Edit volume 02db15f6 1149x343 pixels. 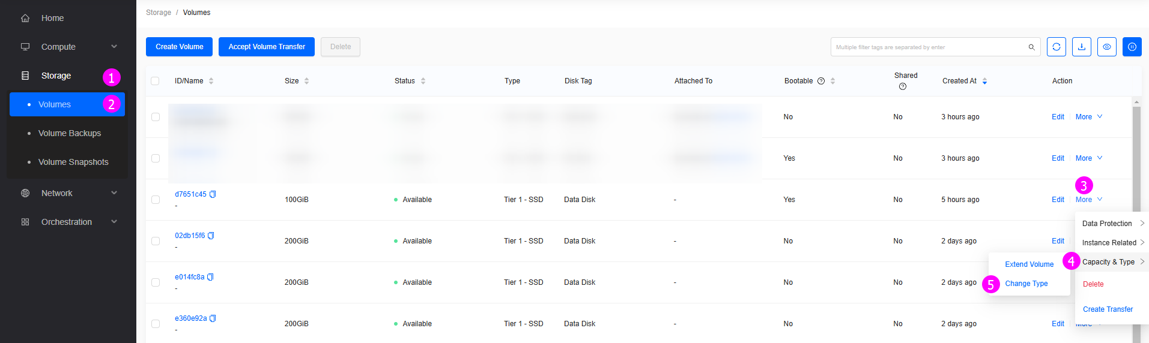pos(1058,241)
